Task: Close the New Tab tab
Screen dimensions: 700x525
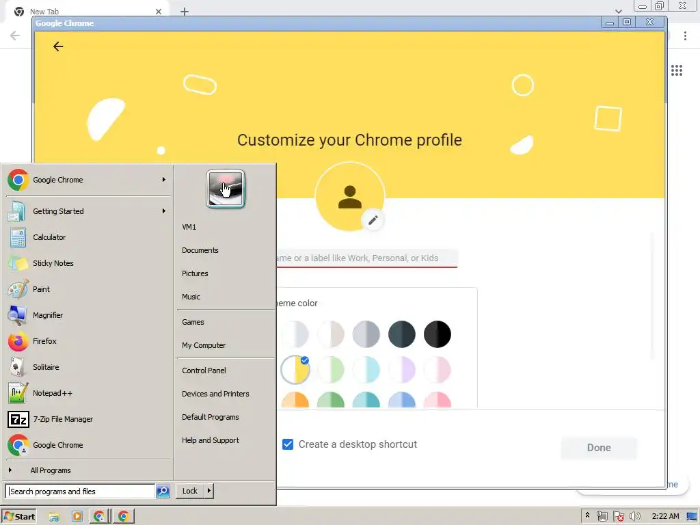Action: pyautogui.click(x=159, y=12)
